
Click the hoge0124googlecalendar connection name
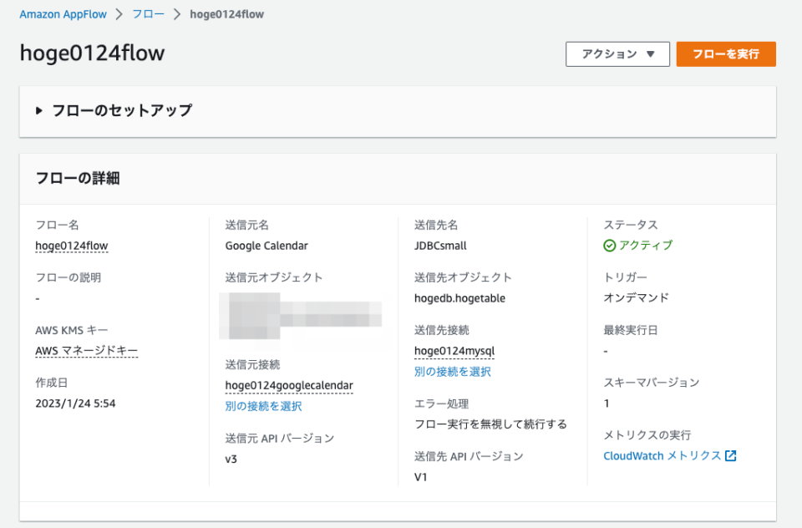pyautogui.click(x=289, y=386)
